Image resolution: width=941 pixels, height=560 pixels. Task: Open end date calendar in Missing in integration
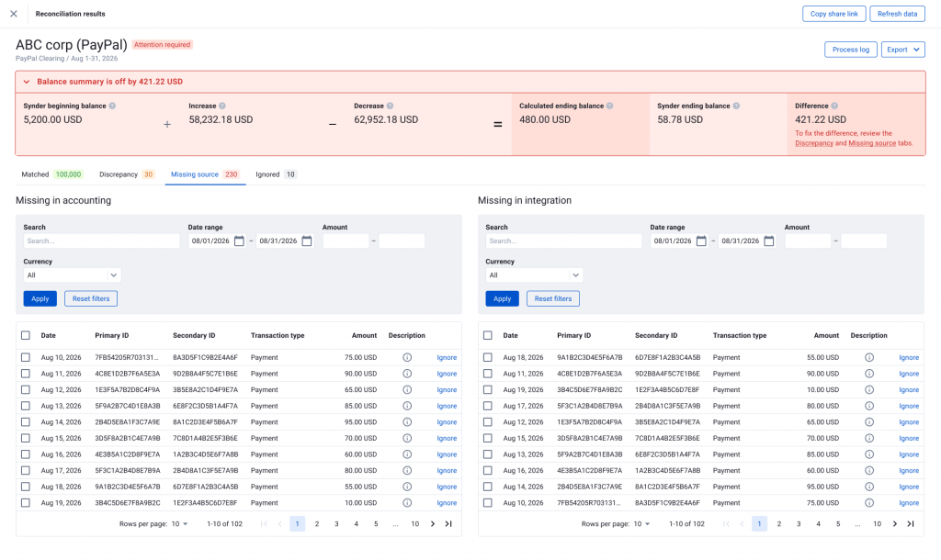point(769,241)
